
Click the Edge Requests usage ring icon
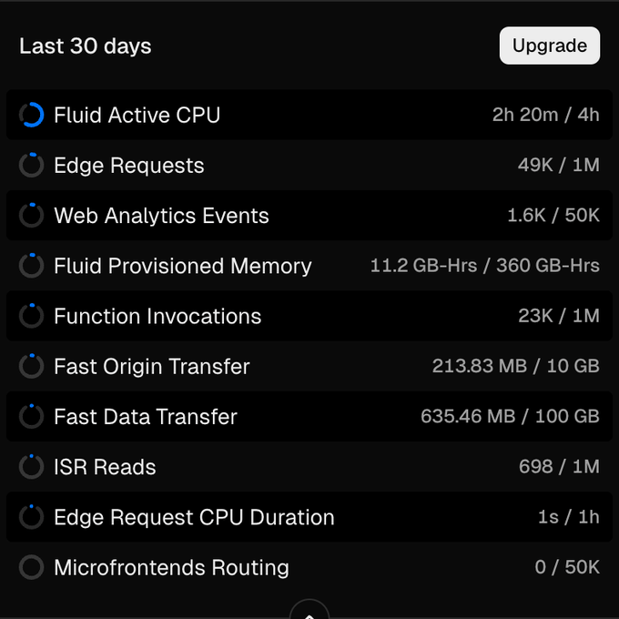pyautogui.click(x=31, y=166)
